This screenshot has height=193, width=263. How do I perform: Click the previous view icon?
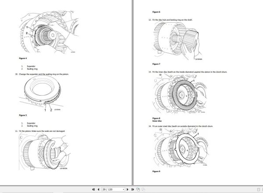pyautogui.click(x=138, y=190)
